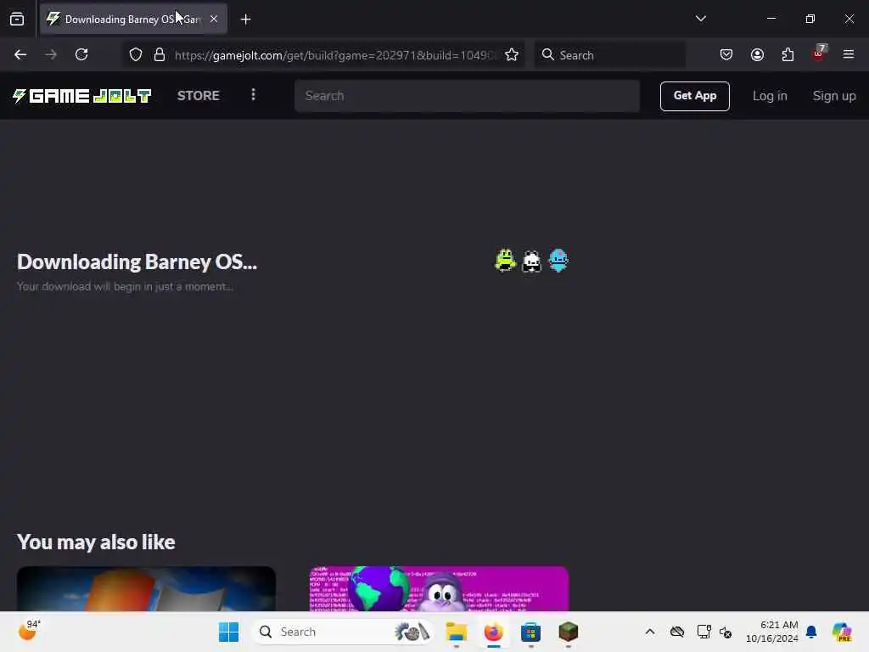Click the muted volume tray icon
Screen dimensions: 869x652
point(726,632)
